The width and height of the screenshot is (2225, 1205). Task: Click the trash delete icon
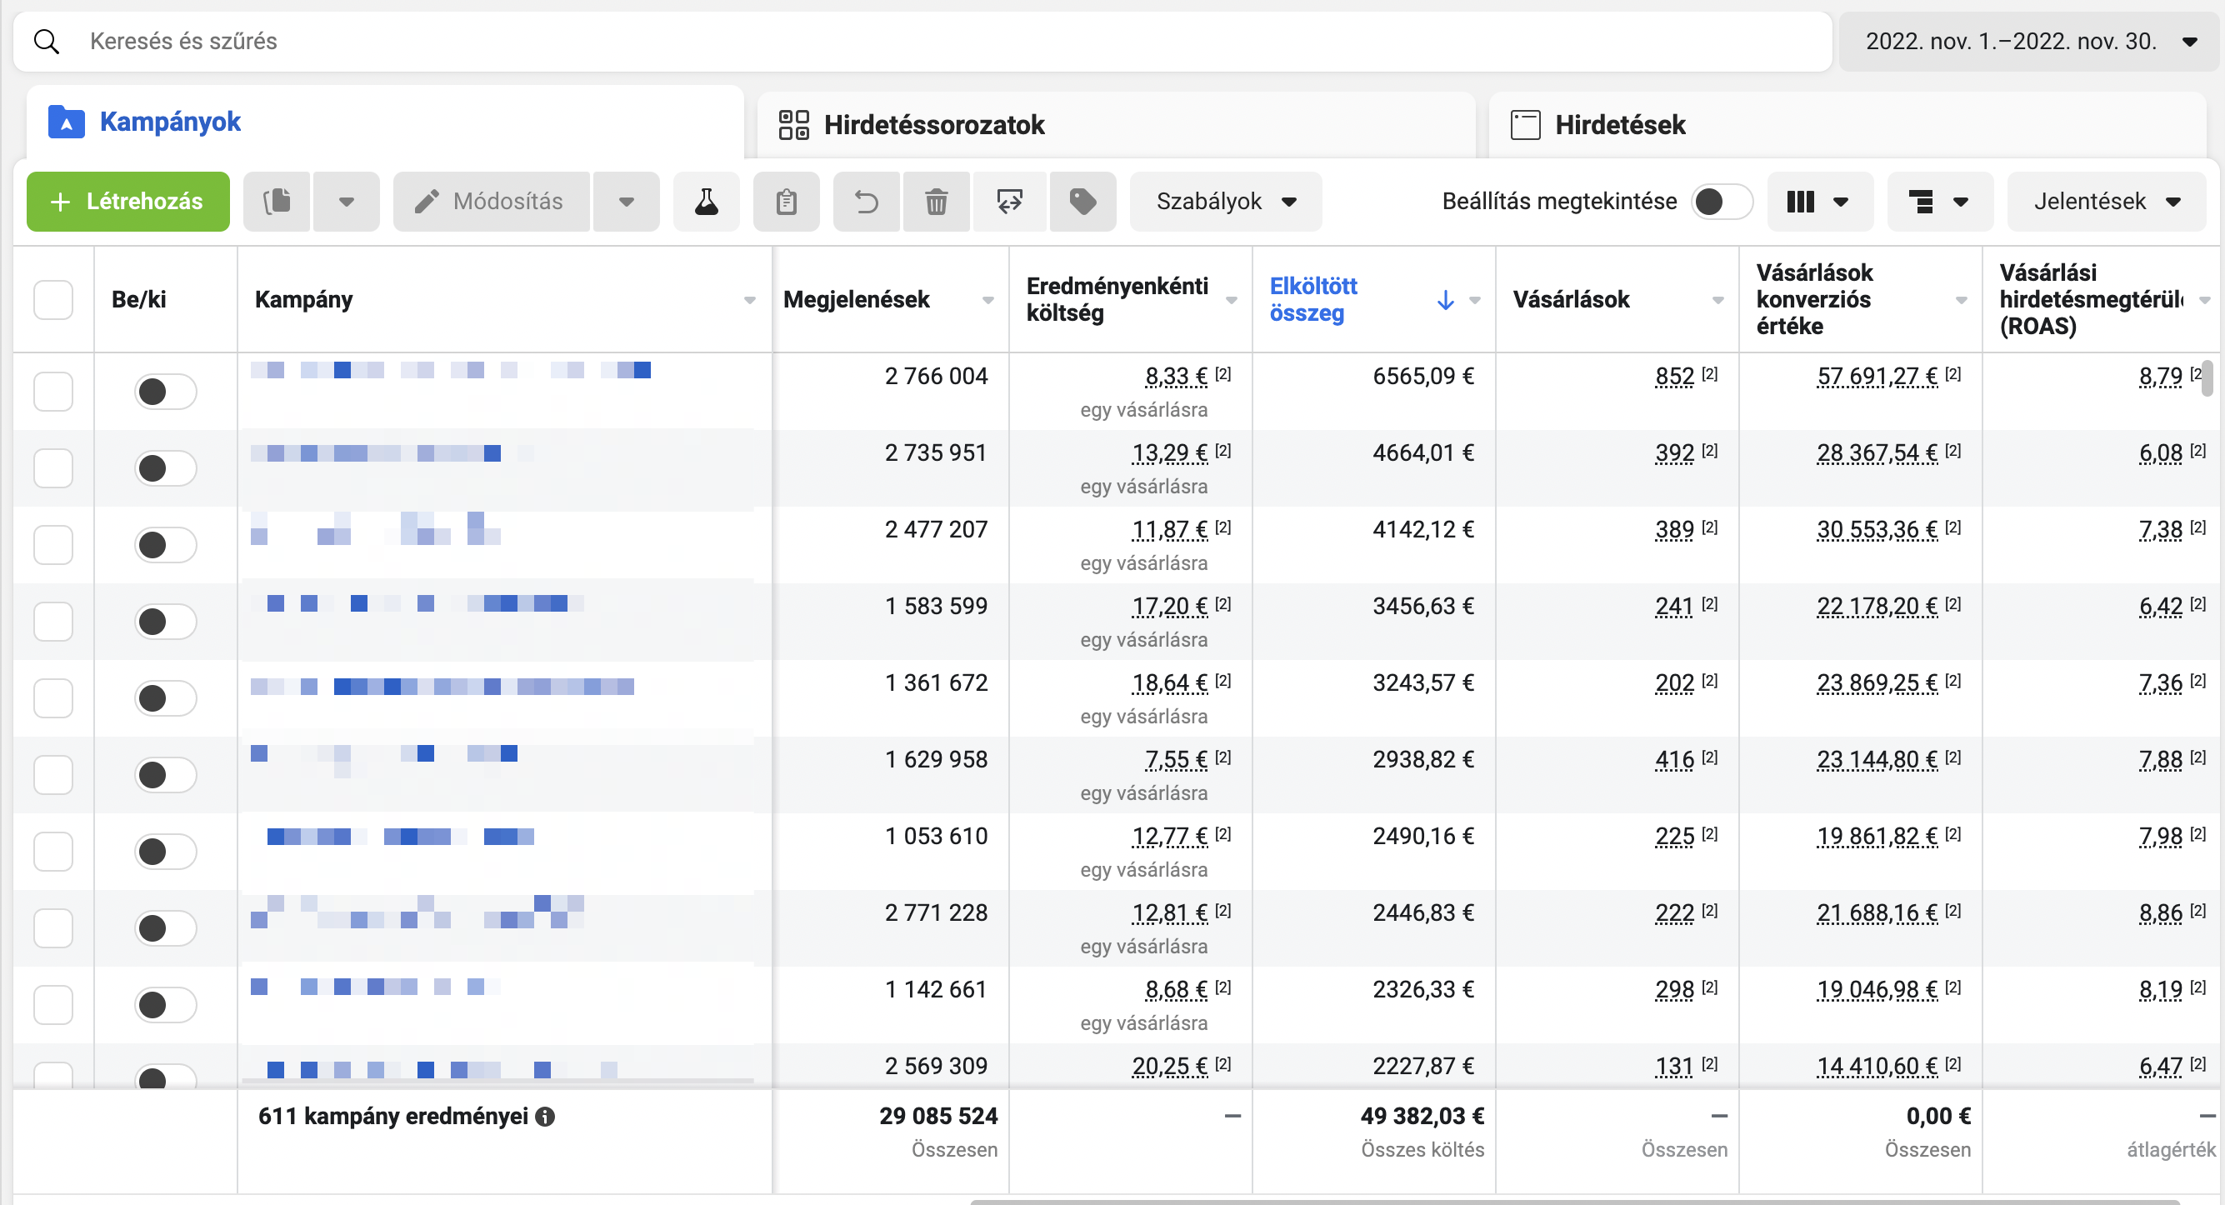pyautogui.click(x=936, y=202)
